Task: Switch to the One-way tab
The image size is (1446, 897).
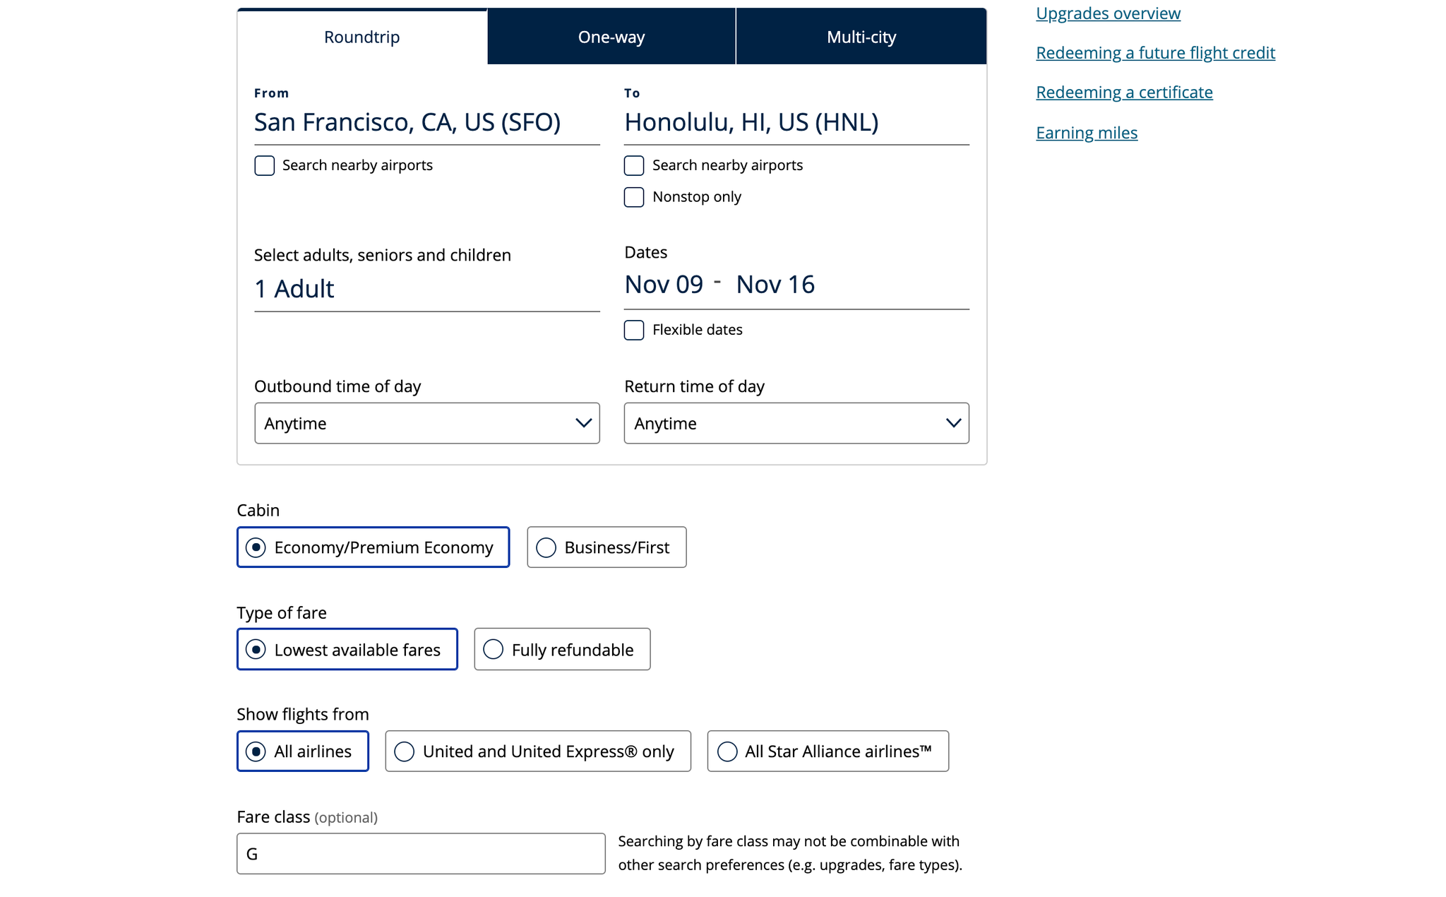Action: (611, 36)
